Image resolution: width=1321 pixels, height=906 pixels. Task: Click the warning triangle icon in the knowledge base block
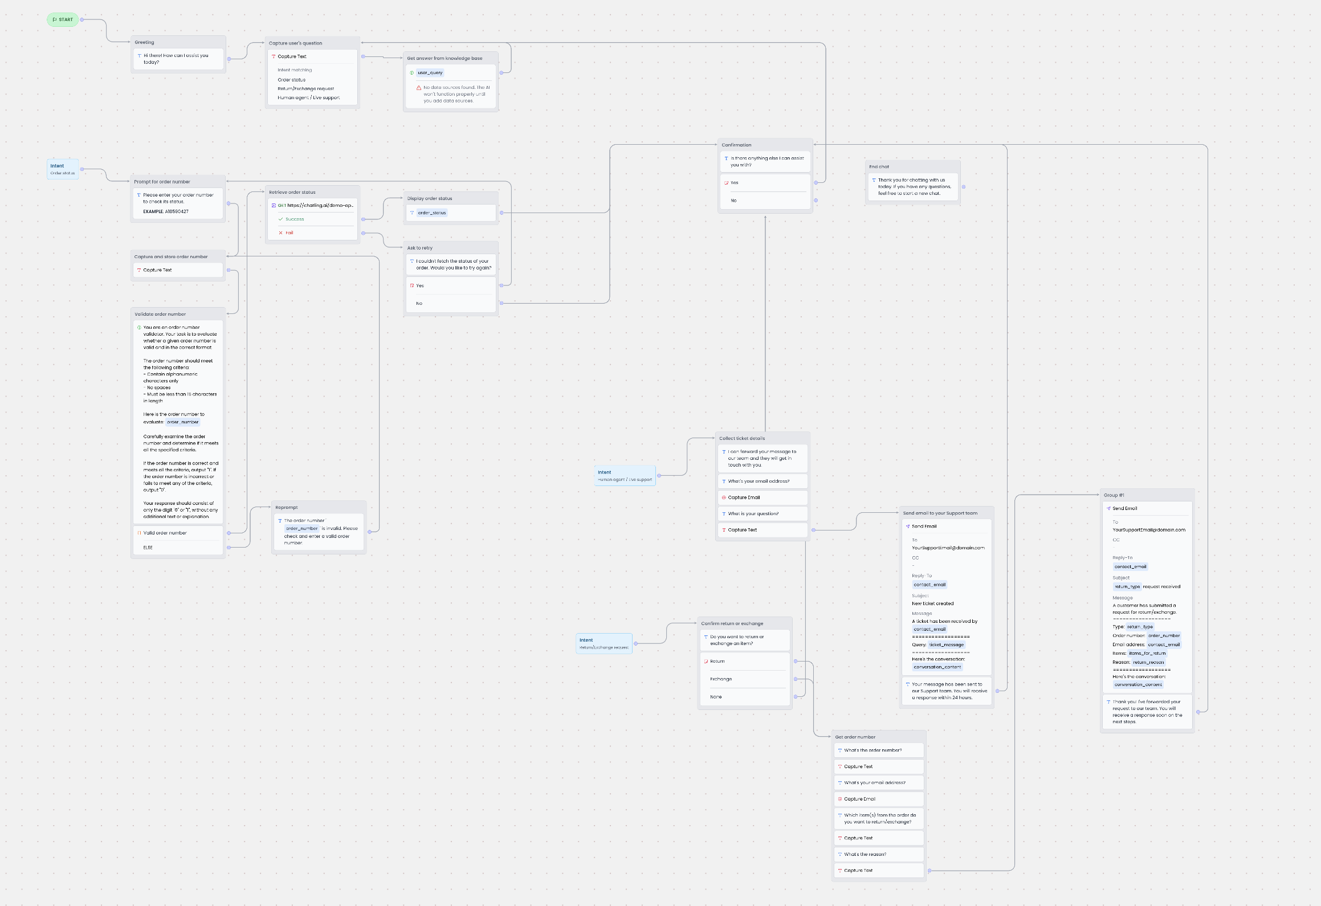click(x=419, y=88)
